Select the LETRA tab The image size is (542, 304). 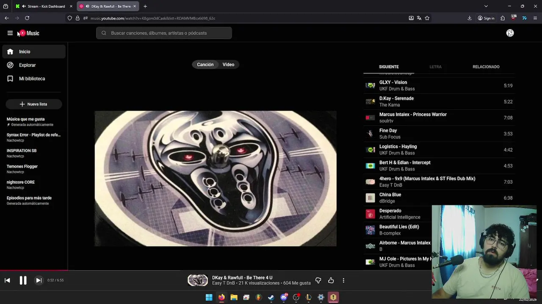pyautogui.click(x=435, y=67)
